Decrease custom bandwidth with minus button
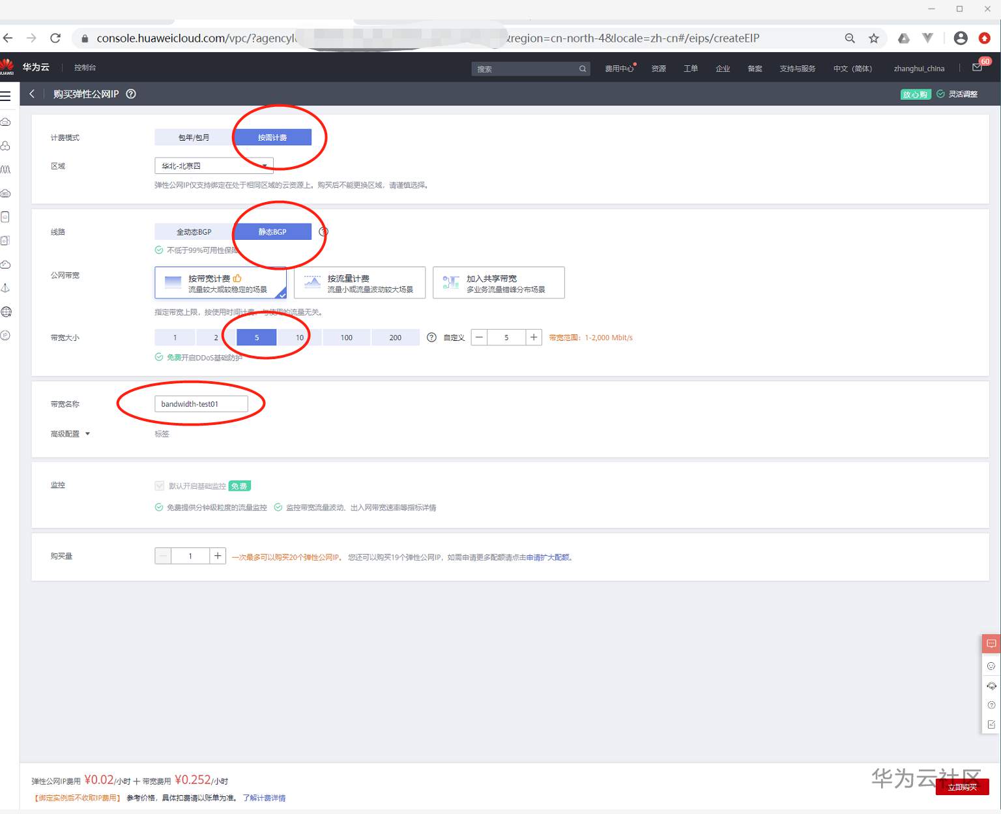 pos(479,338)
